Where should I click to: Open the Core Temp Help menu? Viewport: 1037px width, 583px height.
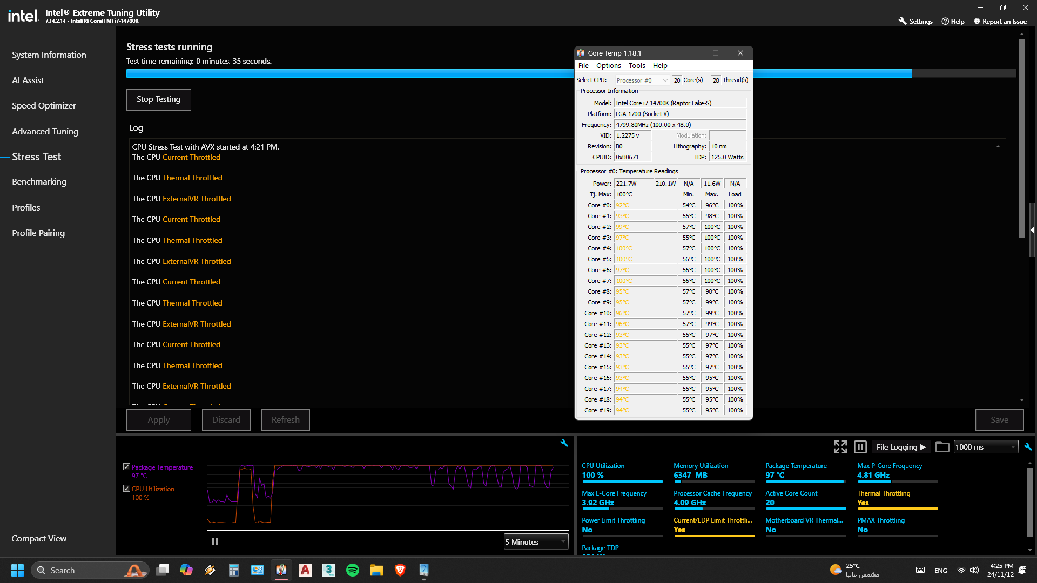click(x=660, y=65)
